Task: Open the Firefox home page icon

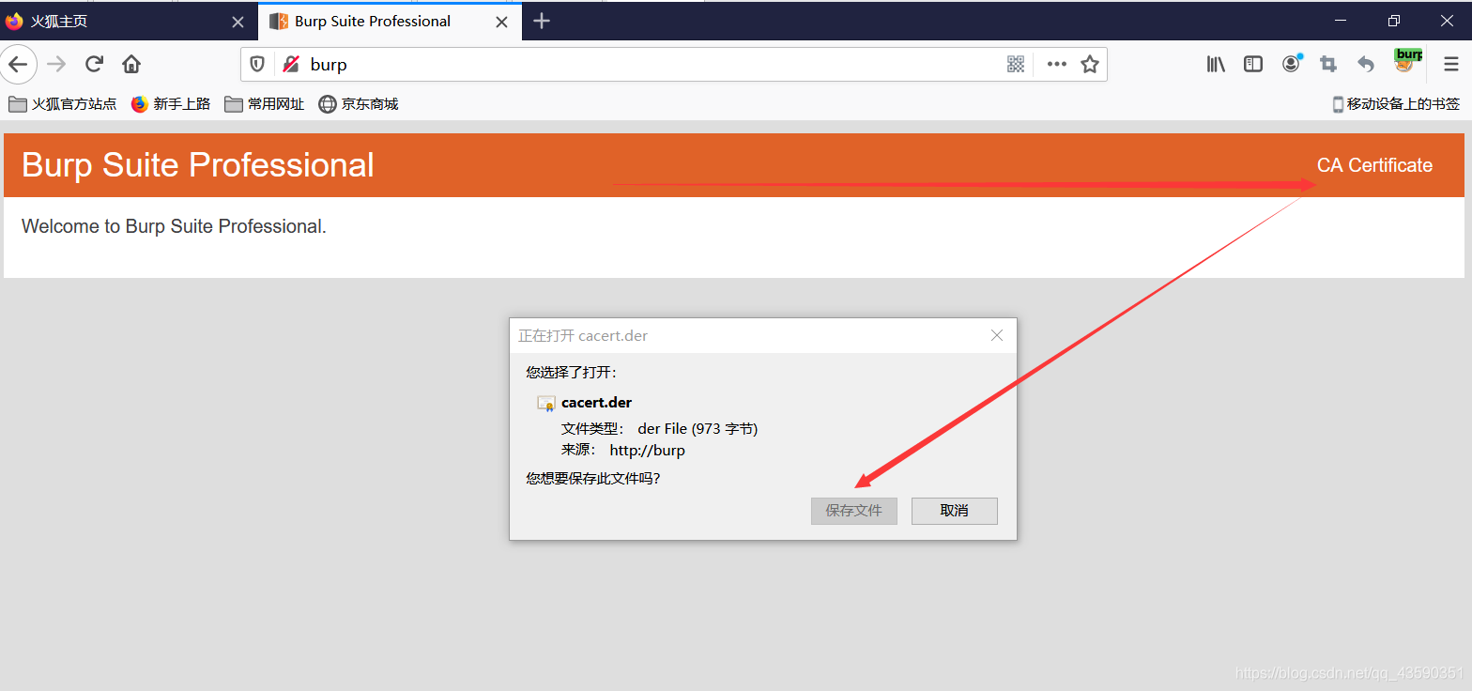Action: pos(131,64)
